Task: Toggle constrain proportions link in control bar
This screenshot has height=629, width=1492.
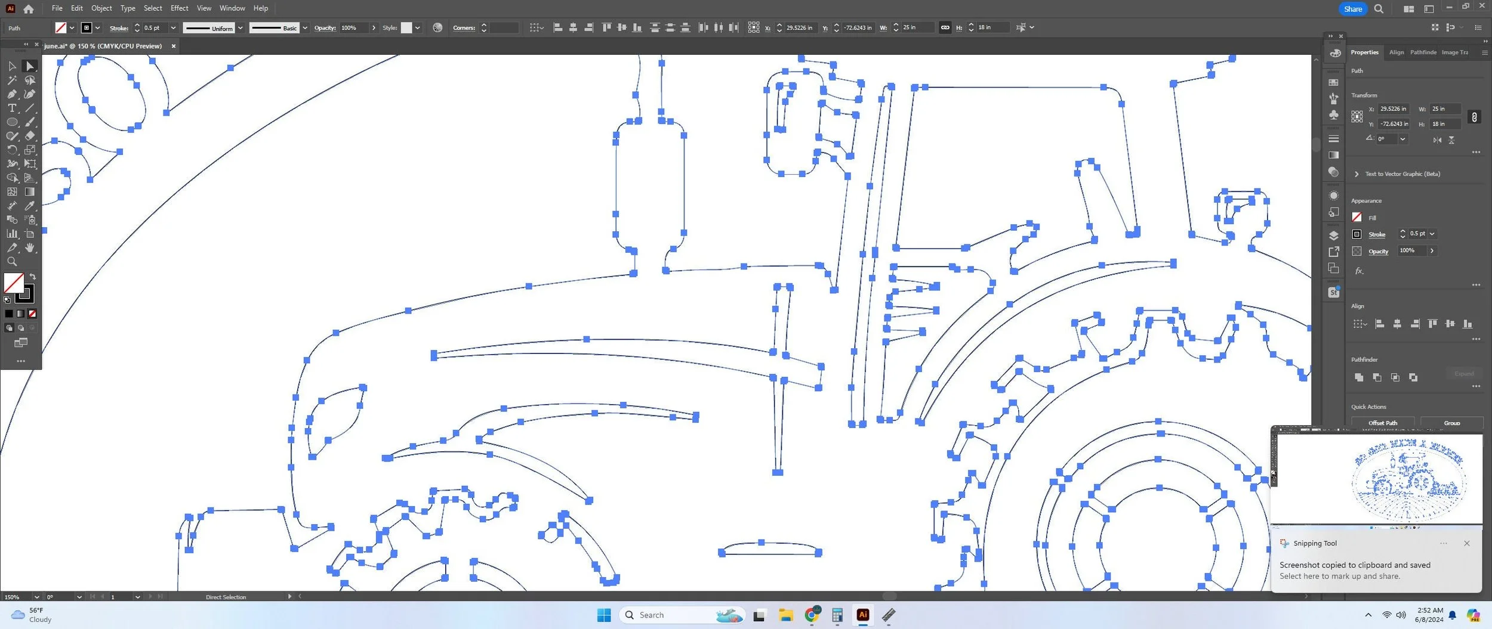Action: pyautogui.click(x=945, y=27)
